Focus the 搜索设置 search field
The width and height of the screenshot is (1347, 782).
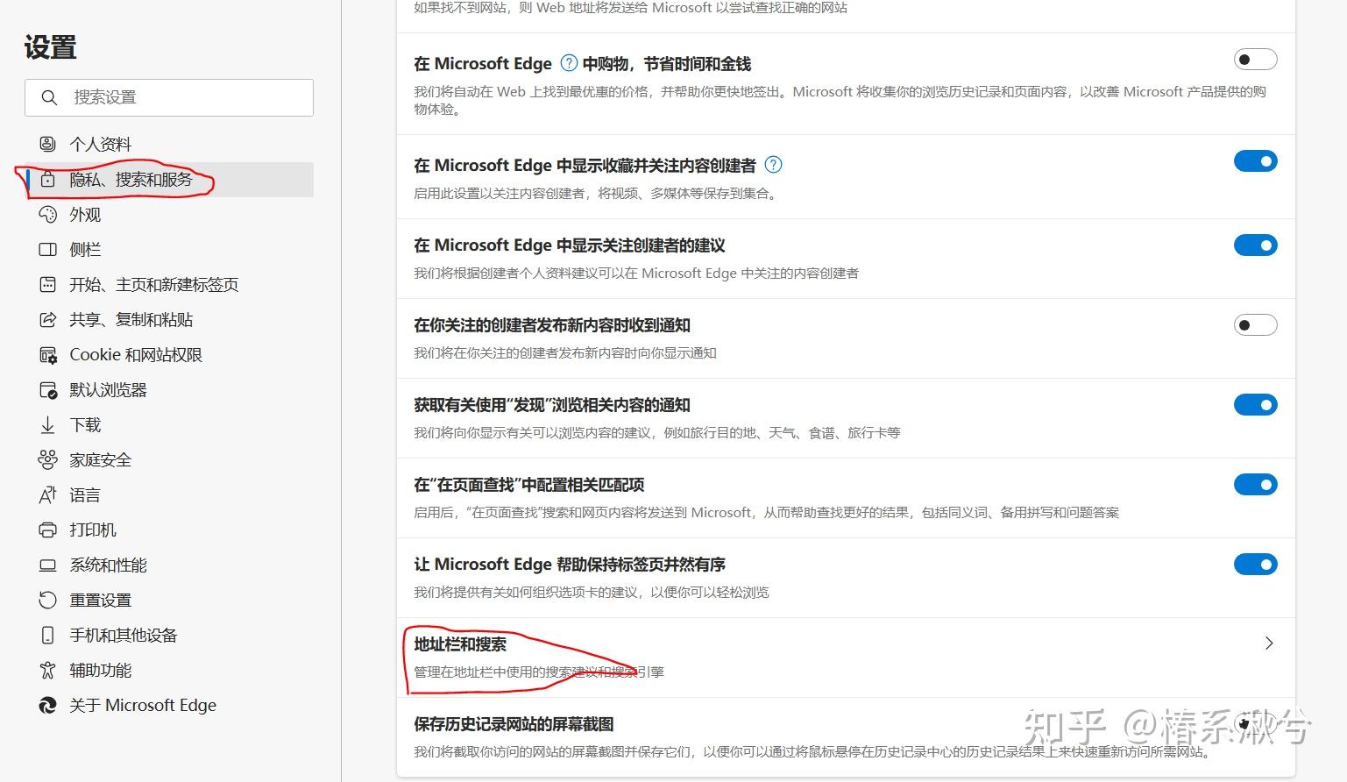click(x=169, y=97)
